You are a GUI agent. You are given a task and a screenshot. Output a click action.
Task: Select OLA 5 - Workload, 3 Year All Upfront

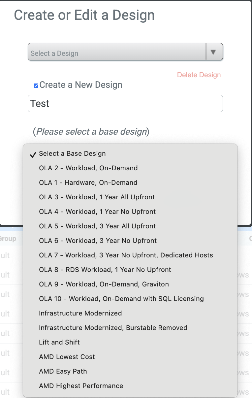coord(97,226)
